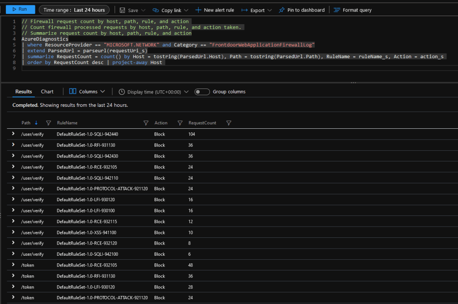Click the Path column filter icon
The image size is (458, 304).
click(48, 123)
